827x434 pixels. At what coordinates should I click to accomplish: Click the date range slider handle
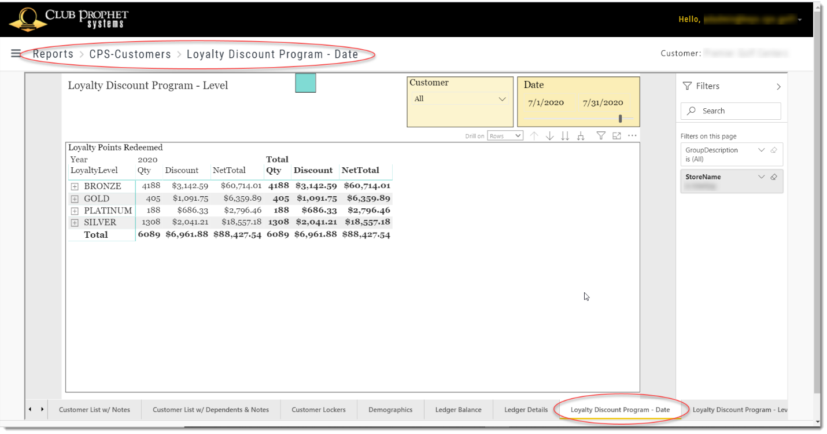[x=621, y=119]
